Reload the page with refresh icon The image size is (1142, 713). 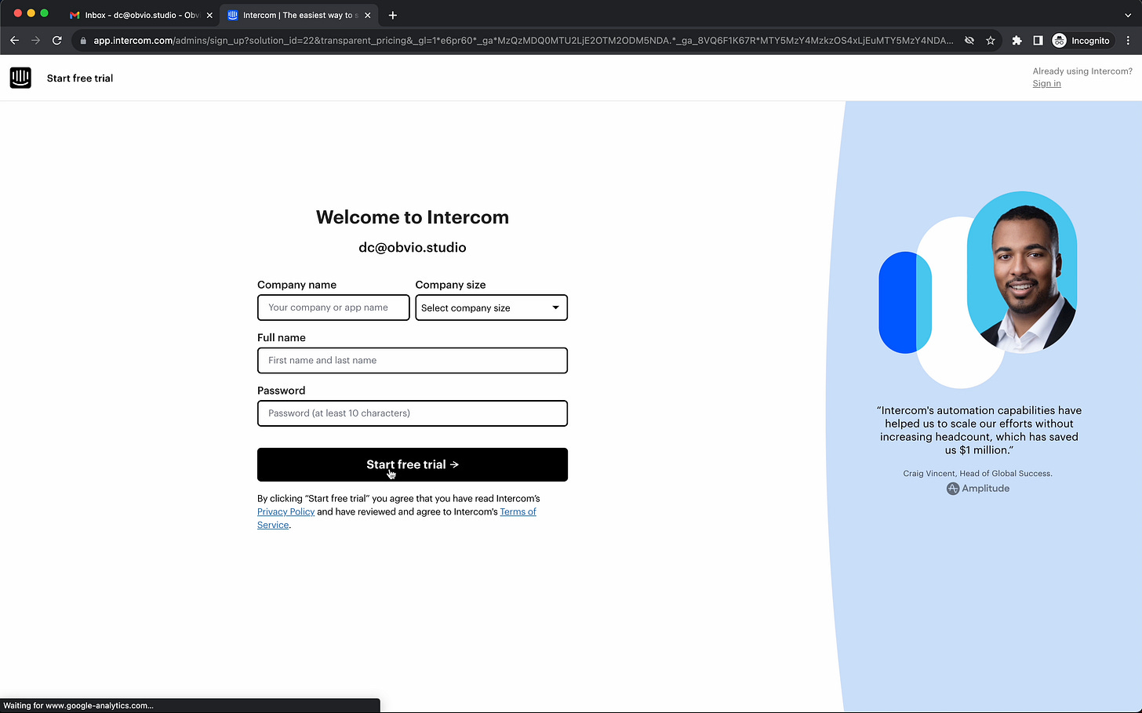coord(56,40)
